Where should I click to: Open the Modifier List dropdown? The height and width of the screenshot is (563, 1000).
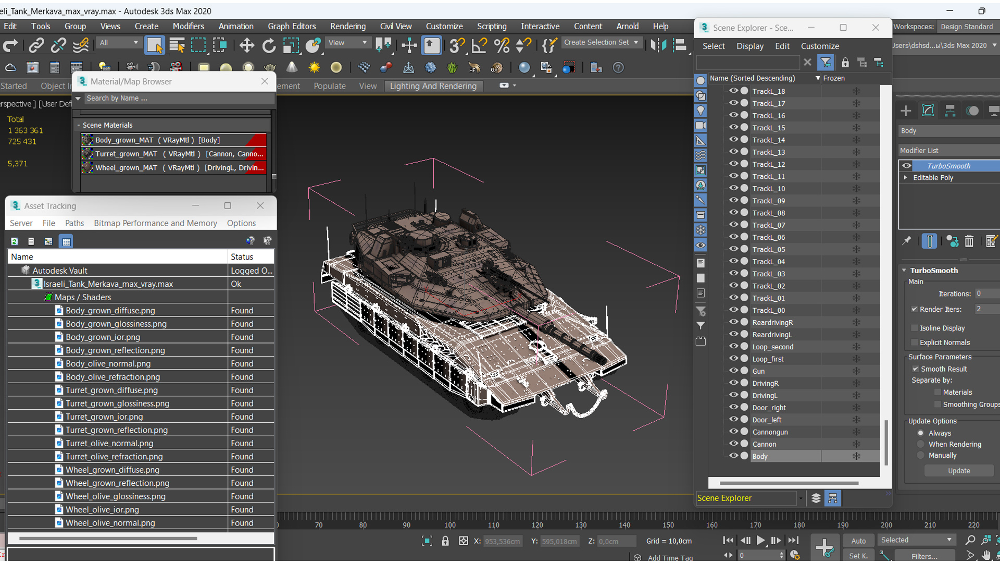coord(948,151)
